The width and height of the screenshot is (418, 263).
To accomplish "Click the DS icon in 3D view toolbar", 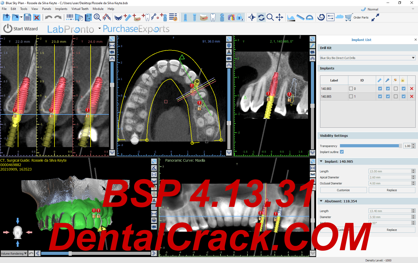I will click(x=154, y=220).
